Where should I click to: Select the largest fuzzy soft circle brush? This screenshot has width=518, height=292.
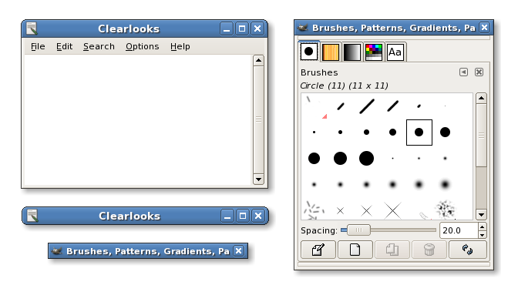click(x=445, y=184)
